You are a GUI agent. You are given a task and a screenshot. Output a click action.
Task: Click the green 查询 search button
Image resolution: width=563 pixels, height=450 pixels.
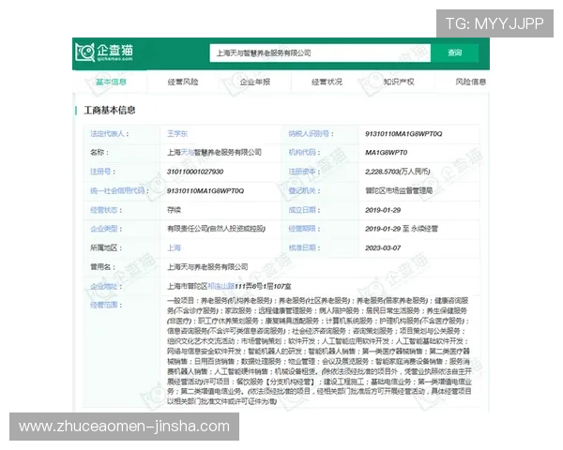pos(454,53)
